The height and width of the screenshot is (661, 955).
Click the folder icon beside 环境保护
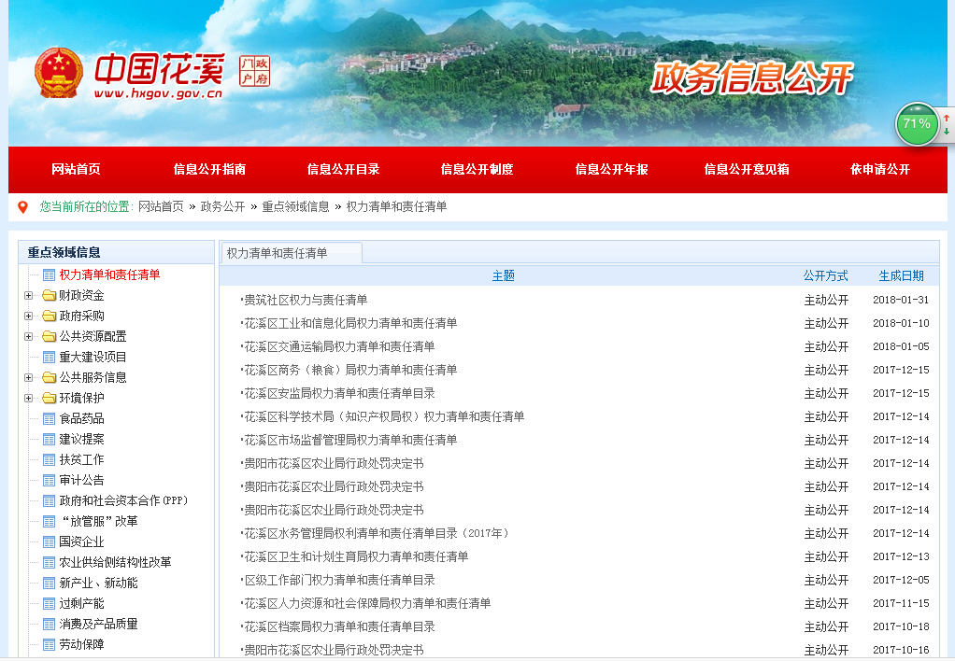(x=49, y=399)
